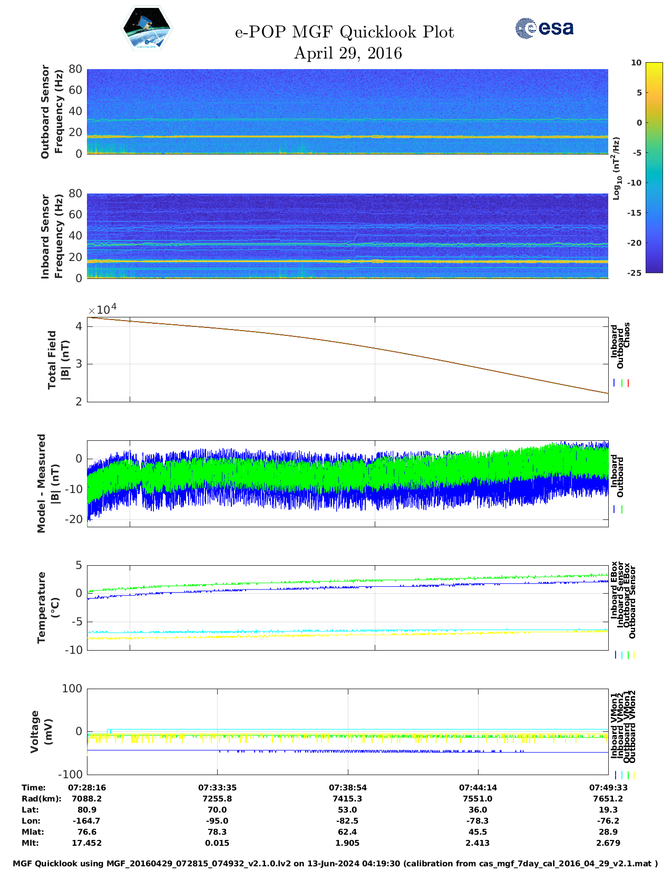Click the cyan Inboard Sensor temperature legend marker
The width and height of the screenshot is (672, 870).
pyautogui.click(x=622, y=655)
